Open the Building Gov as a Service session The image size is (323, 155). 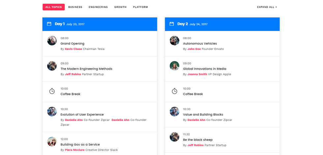[x=80, y=144]
